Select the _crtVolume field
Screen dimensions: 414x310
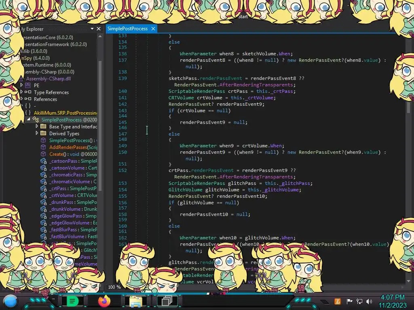(x=73, y=195)
